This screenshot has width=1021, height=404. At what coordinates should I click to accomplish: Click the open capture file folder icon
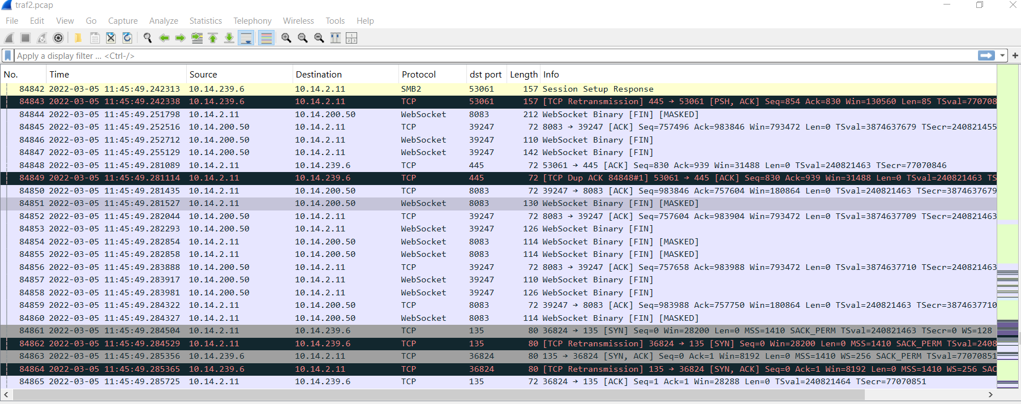(78, 38)
